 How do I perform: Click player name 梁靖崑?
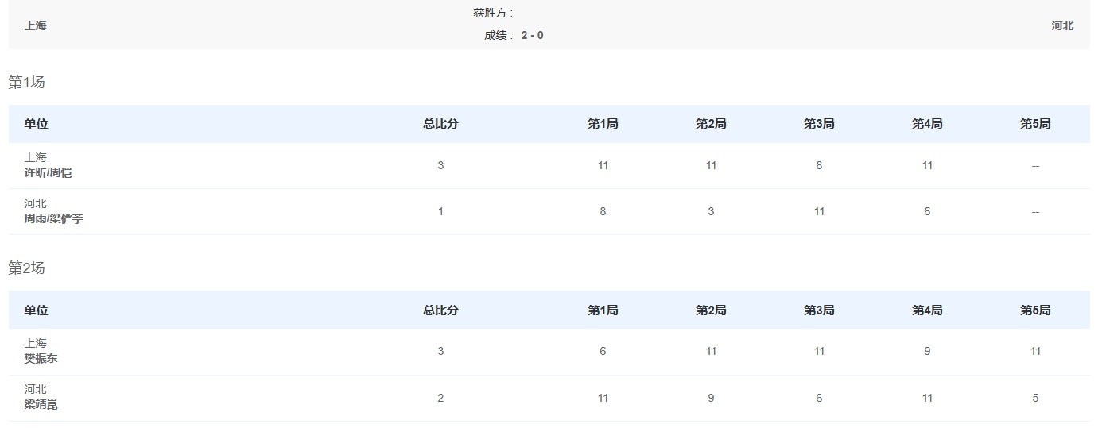pyautogui.click(x=41, y=404)
